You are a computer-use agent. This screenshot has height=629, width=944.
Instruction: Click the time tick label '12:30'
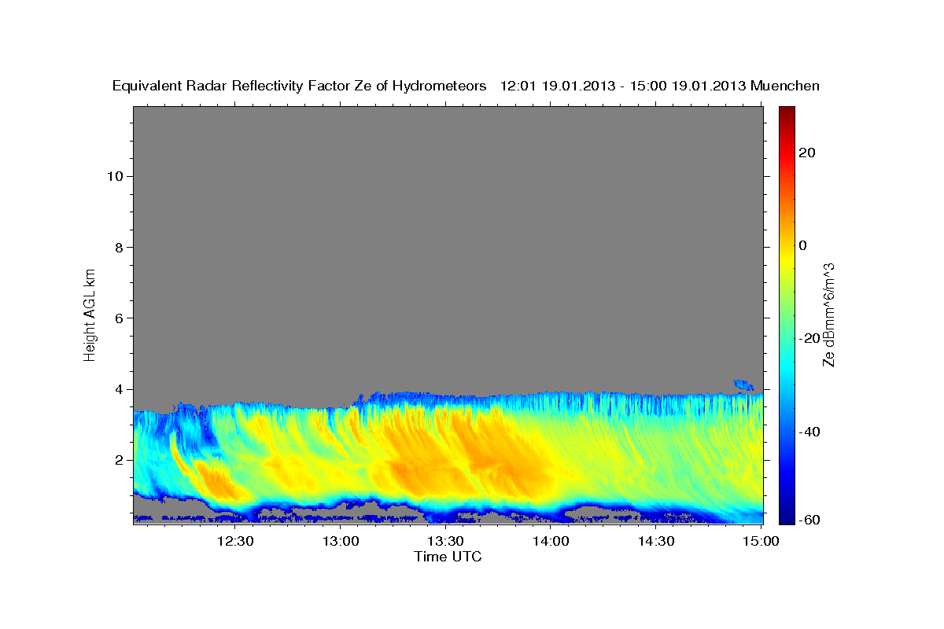point(234,541)
